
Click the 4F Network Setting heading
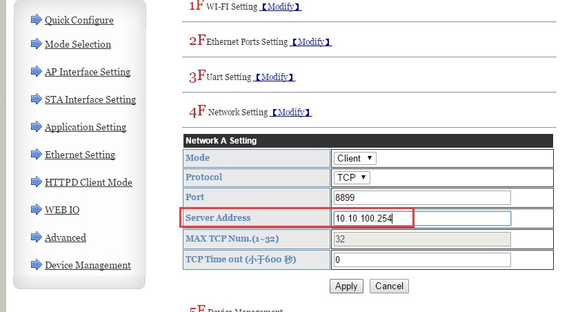click(228, 112)
